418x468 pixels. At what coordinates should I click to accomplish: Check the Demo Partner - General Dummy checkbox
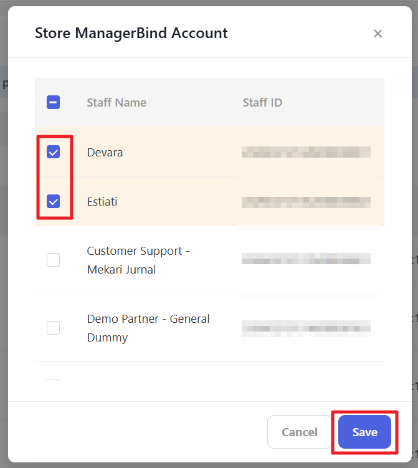point(54,328)
